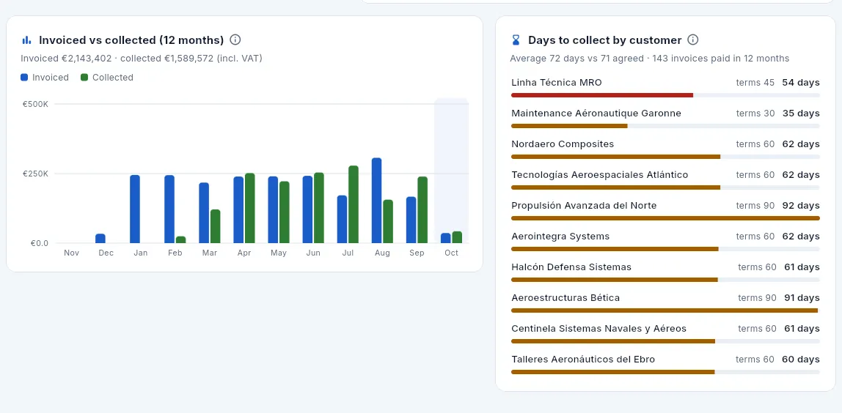
Task: Click the €250K axis label
Action: (x=35, y=174)
